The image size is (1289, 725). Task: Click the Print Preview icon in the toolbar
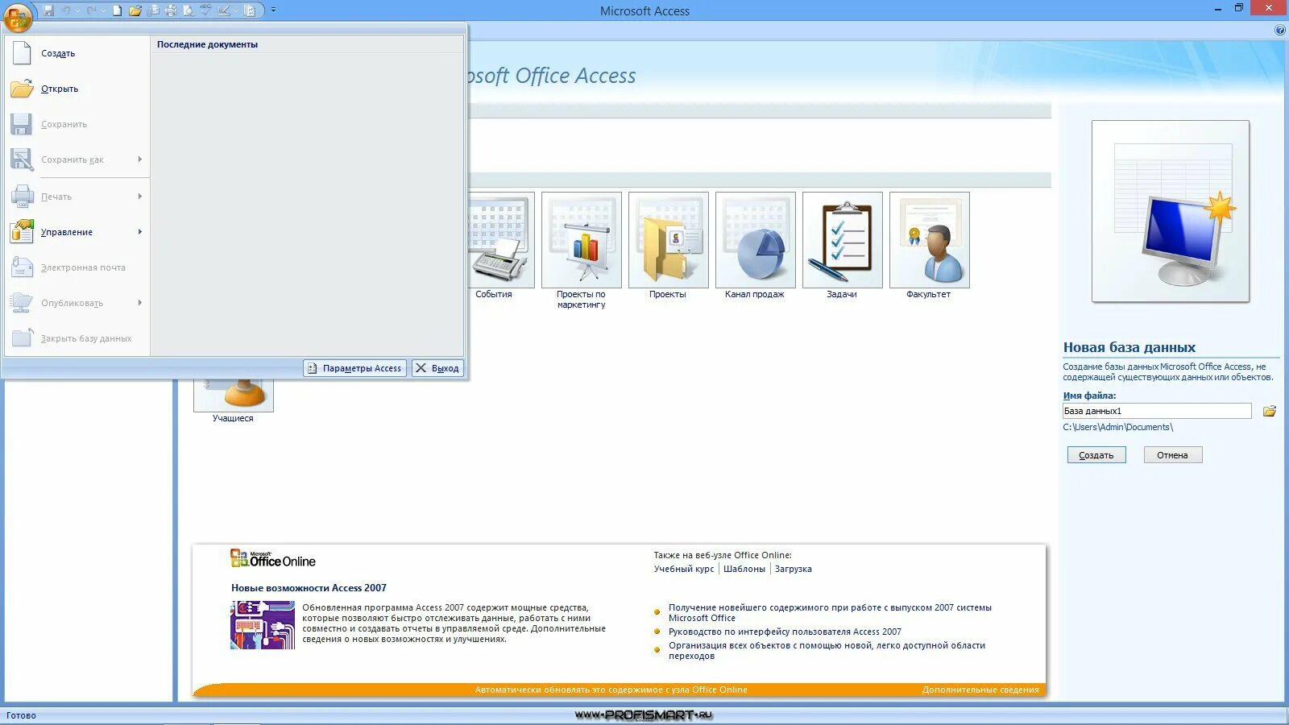coord(189,10)
